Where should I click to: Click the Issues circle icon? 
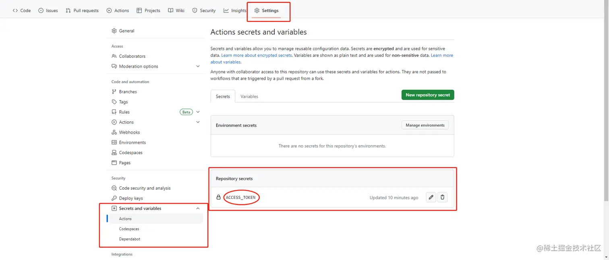point(41,10)
